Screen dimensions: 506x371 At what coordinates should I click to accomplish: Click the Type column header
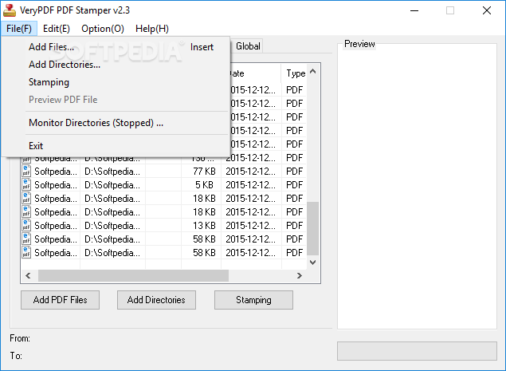(294, 73)
